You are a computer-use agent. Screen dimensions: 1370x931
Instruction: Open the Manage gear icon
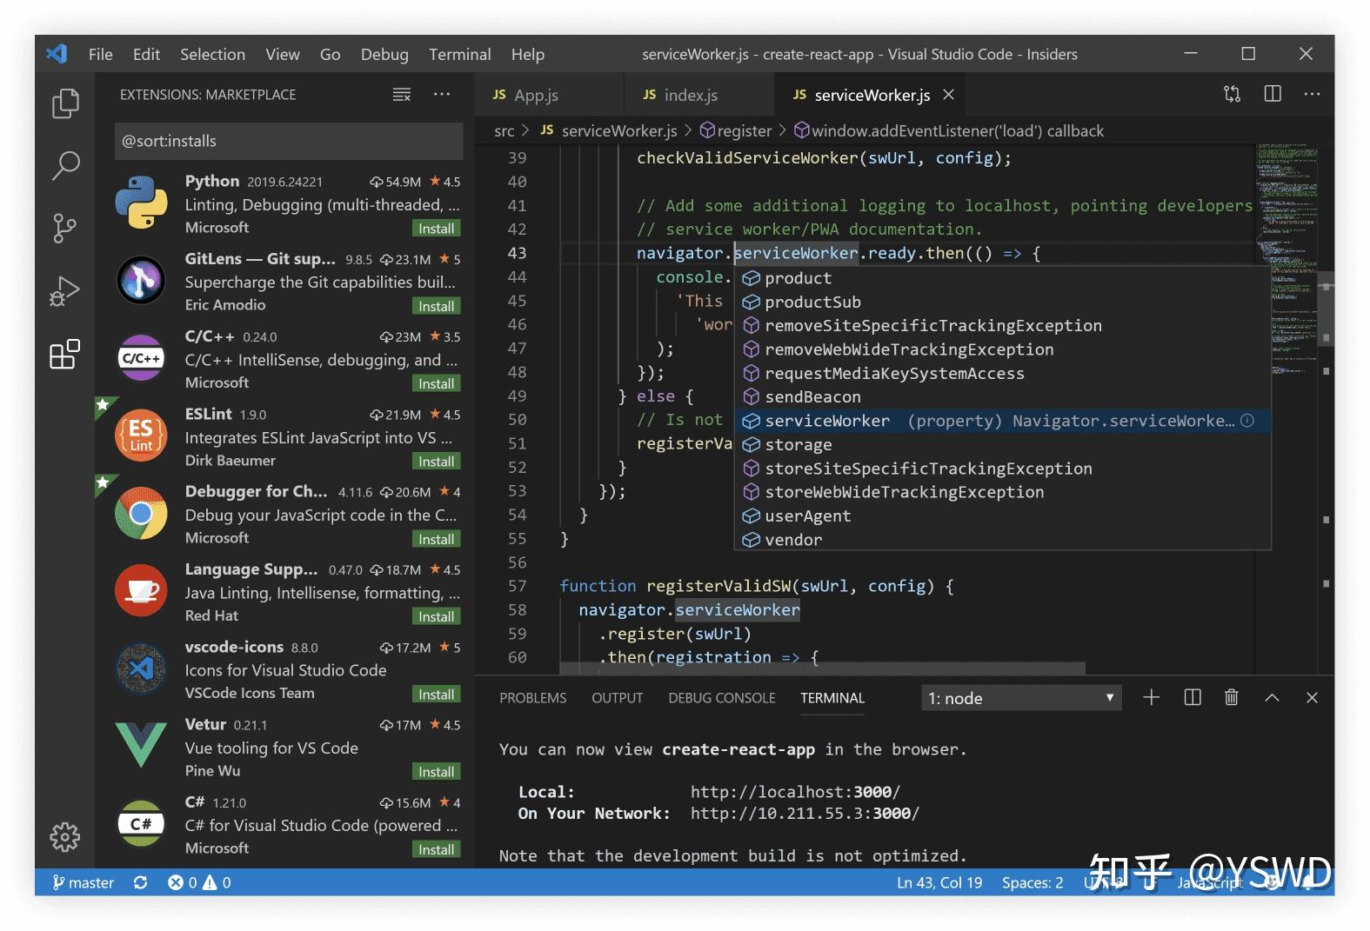tap(65, 836)
